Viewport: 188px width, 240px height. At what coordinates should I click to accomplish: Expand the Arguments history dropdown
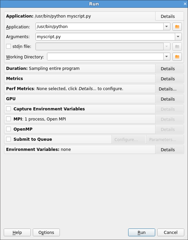click(178, 37)
